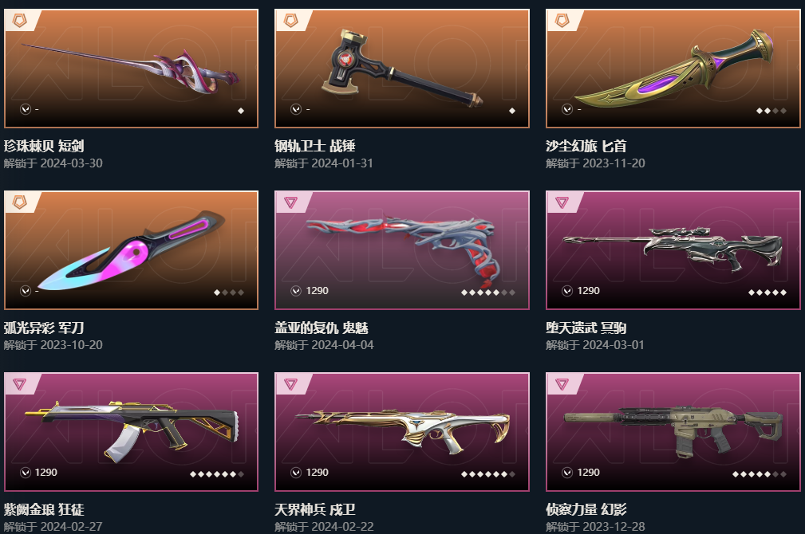Click the VP currency icon on 紫阙金琅 狂徒
This screenshot has height=534, width=805.
(x=26, y=473)
